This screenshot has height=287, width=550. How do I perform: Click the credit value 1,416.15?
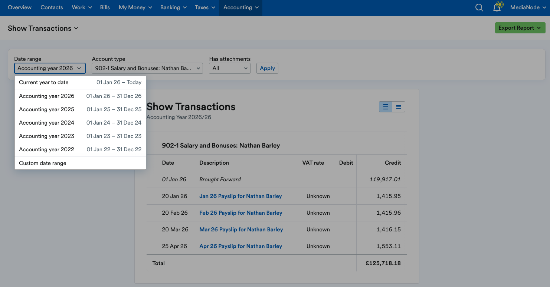[389, 230]
